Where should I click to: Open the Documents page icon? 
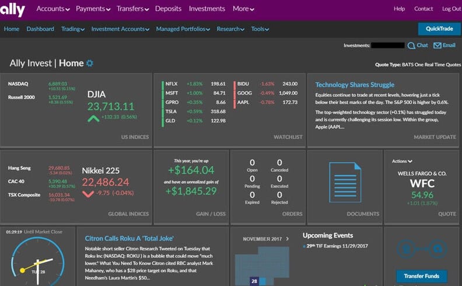[x=345, y=182]
